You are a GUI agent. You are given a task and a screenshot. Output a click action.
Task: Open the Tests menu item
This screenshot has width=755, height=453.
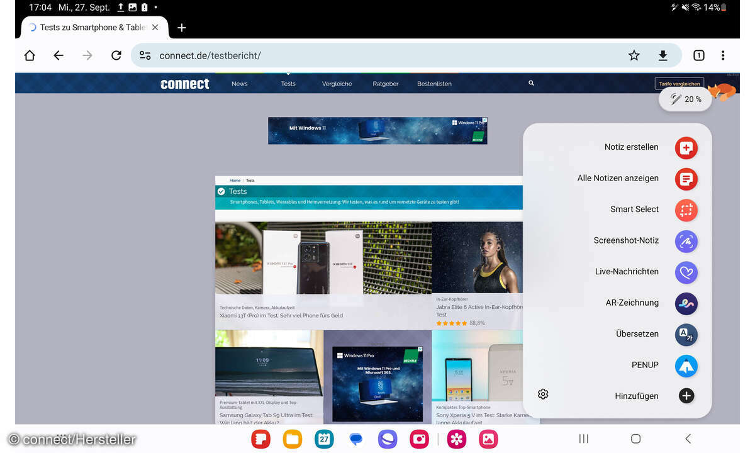point(288,84)
